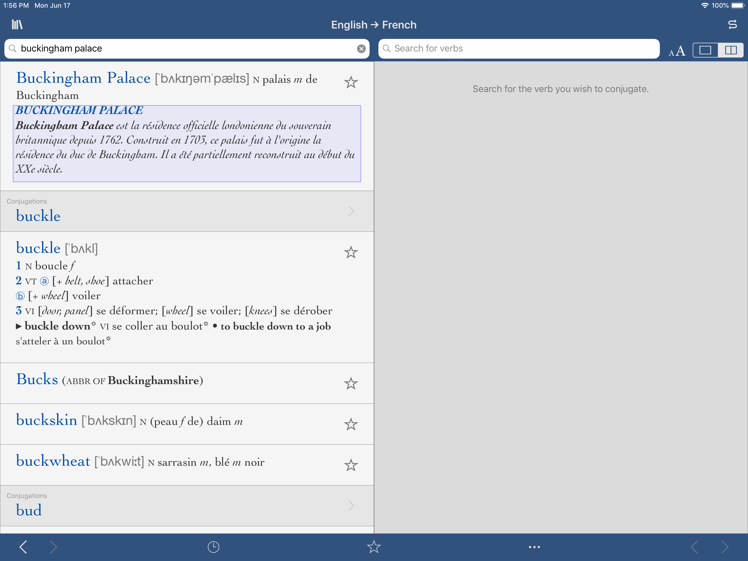Swap translation direction with arrows icon
748x561 pixels.
(x=732, y=25)
